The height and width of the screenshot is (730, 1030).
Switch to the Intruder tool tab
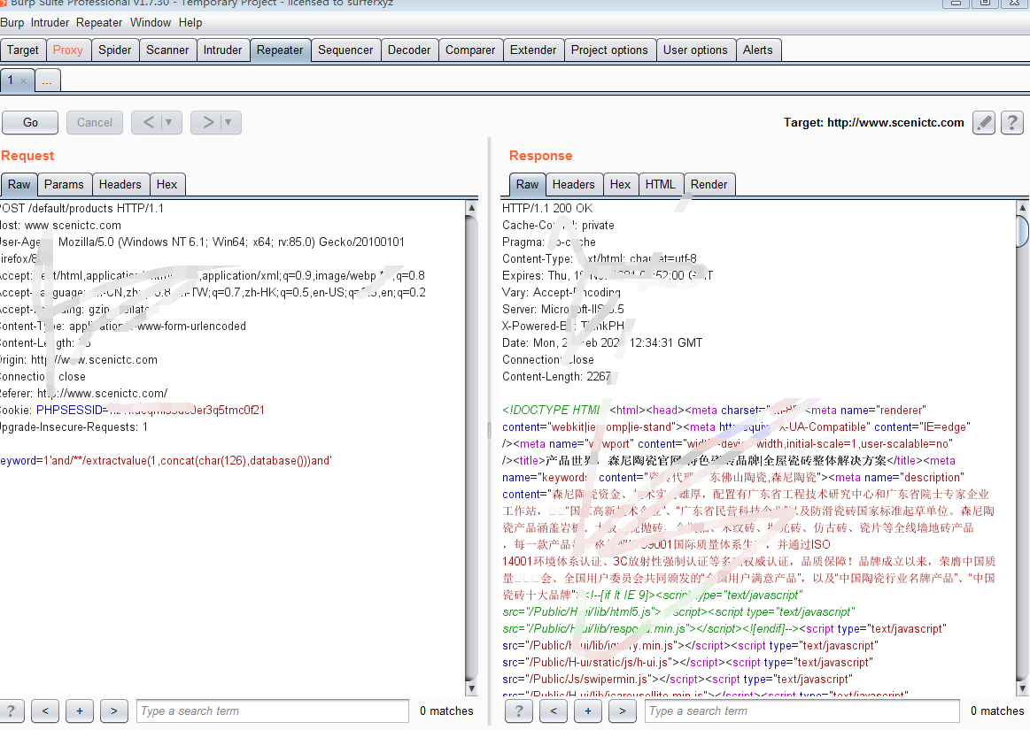222,50
